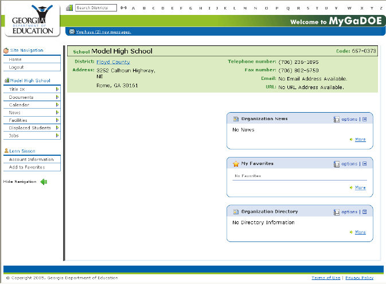Click the green arrow beside My Favorites More
386x284 pixels.
pos(351,187)
